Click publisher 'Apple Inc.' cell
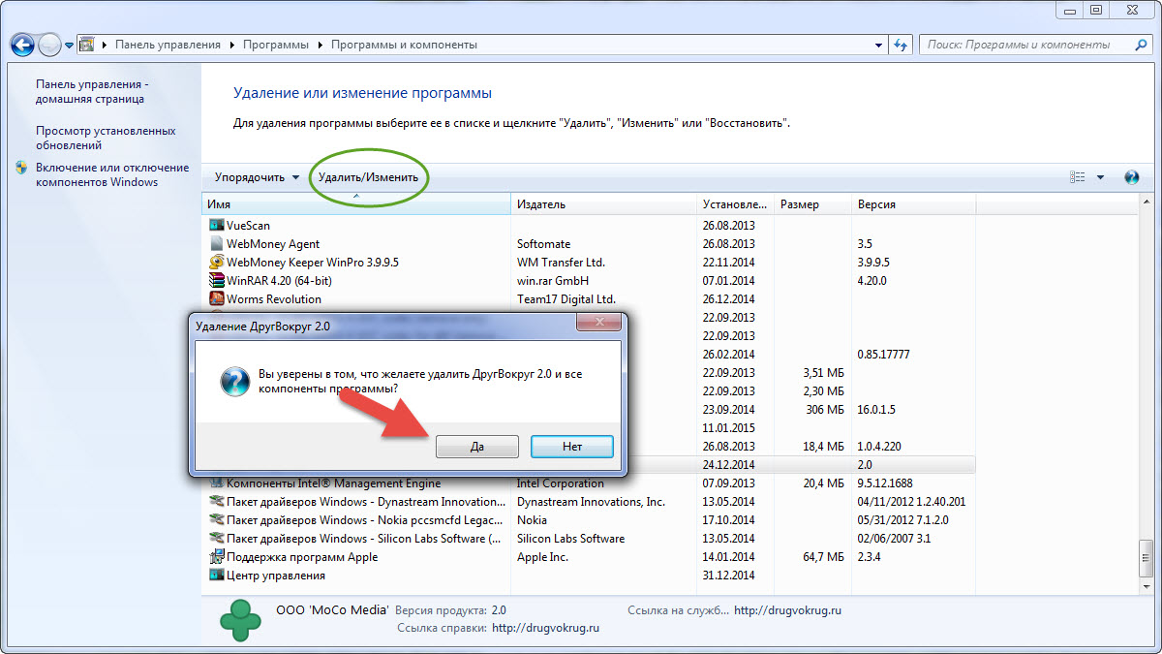 [542, 557]
